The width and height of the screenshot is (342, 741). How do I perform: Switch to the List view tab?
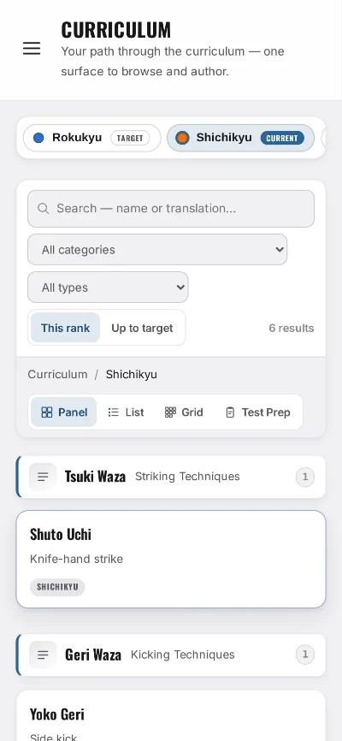point(126,412)
